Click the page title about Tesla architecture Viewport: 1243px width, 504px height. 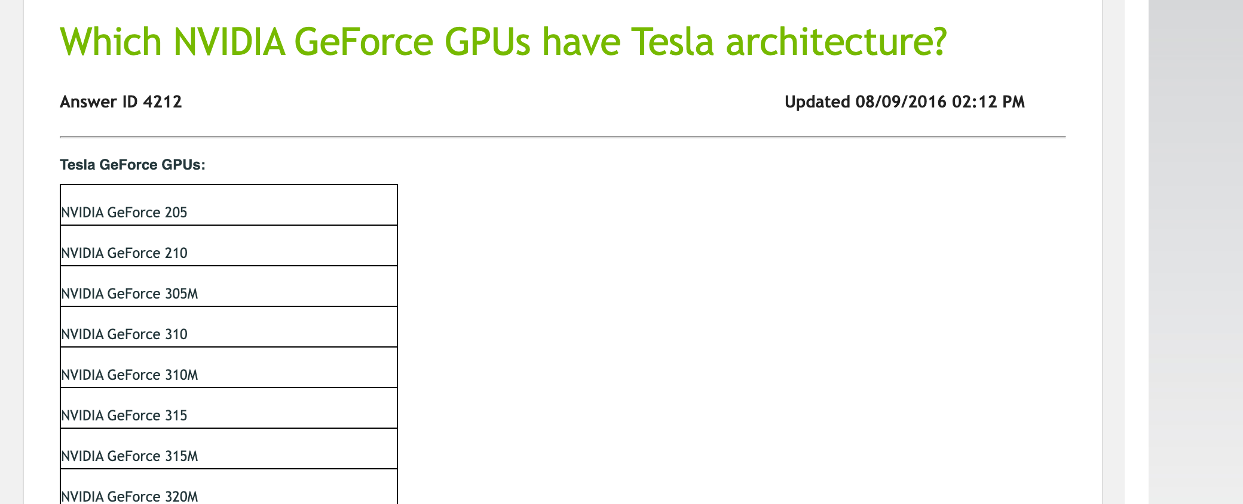(x=503, y=42)
